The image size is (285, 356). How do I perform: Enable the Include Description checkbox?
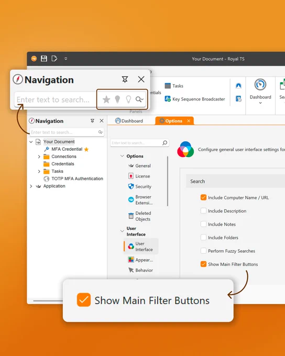click(x=203, y=210)
